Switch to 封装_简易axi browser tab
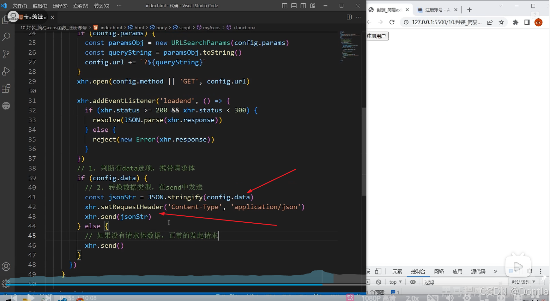 (x=389, y=10)
